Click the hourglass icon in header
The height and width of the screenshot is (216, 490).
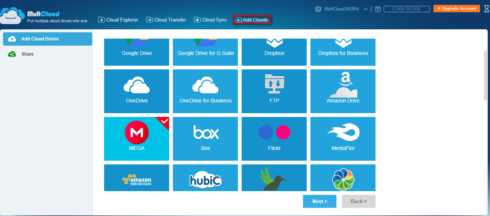487,9
